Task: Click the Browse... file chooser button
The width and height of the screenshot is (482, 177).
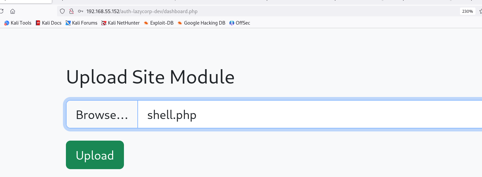Action: point(102,114)
